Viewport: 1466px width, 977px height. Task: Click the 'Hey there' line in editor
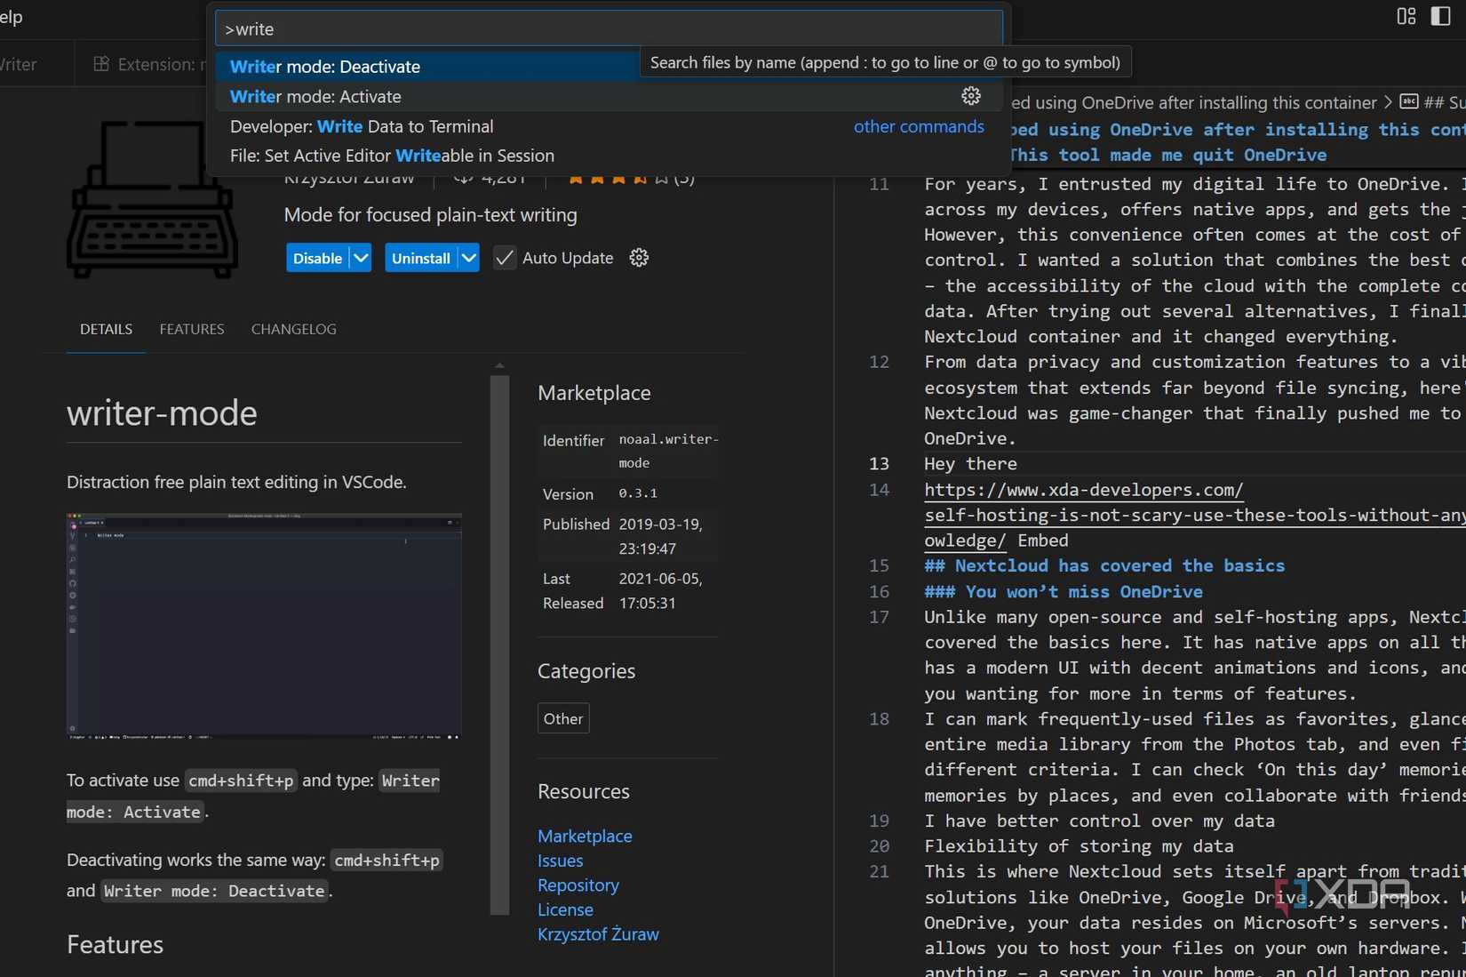click(x=970, y=464)
